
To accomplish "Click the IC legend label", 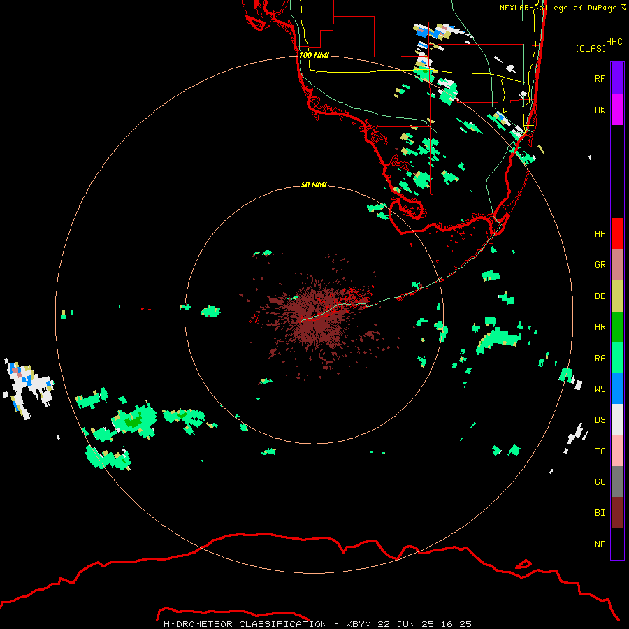I will pos(600,451).
